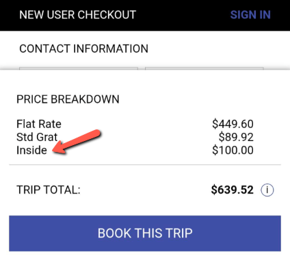Click the $639.52 total amount
290x267 pixels.
tap(233, 190)
